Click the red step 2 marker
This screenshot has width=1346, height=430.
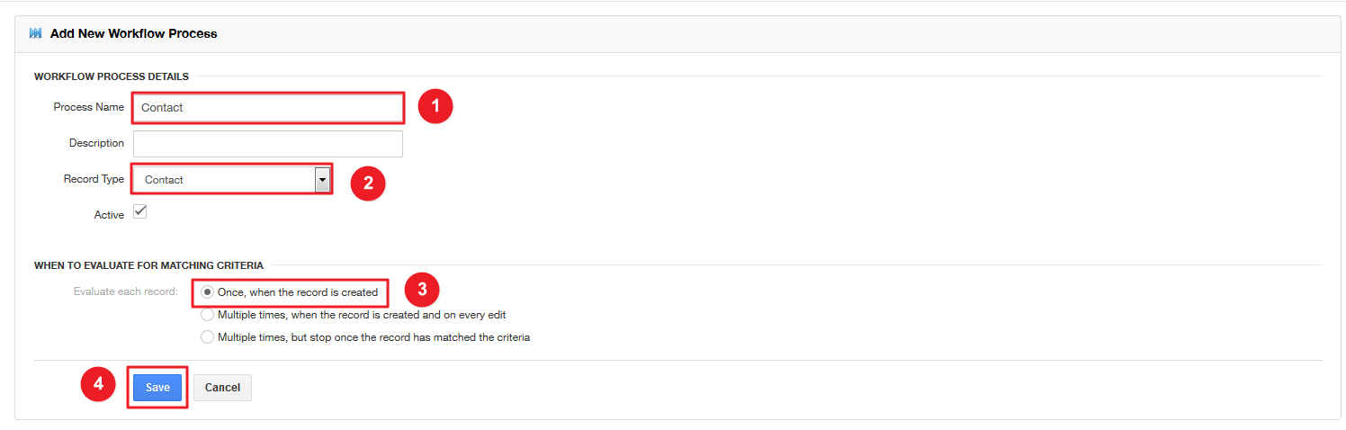[368, 184]
